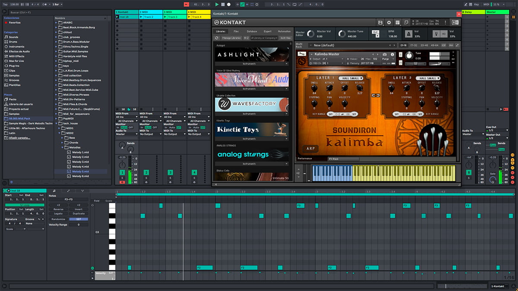
Task: Toggle the Kontakt sidebar info panel icon
Action: 455,22
